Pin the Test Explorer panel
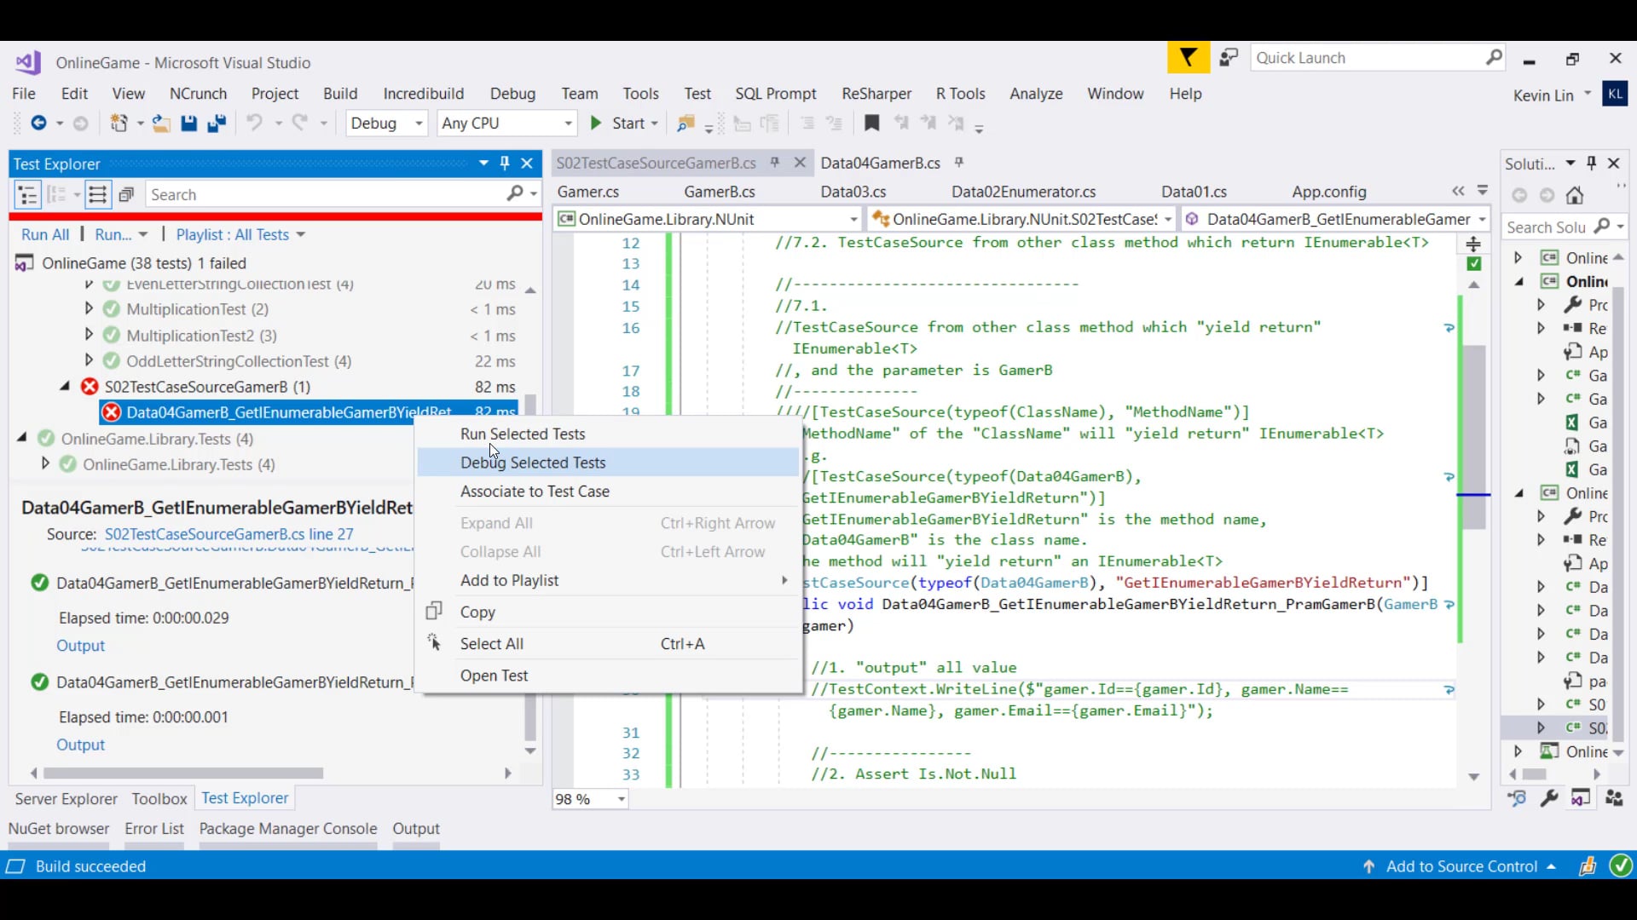This screenshot has width=1637, height=920. (505, 163)
